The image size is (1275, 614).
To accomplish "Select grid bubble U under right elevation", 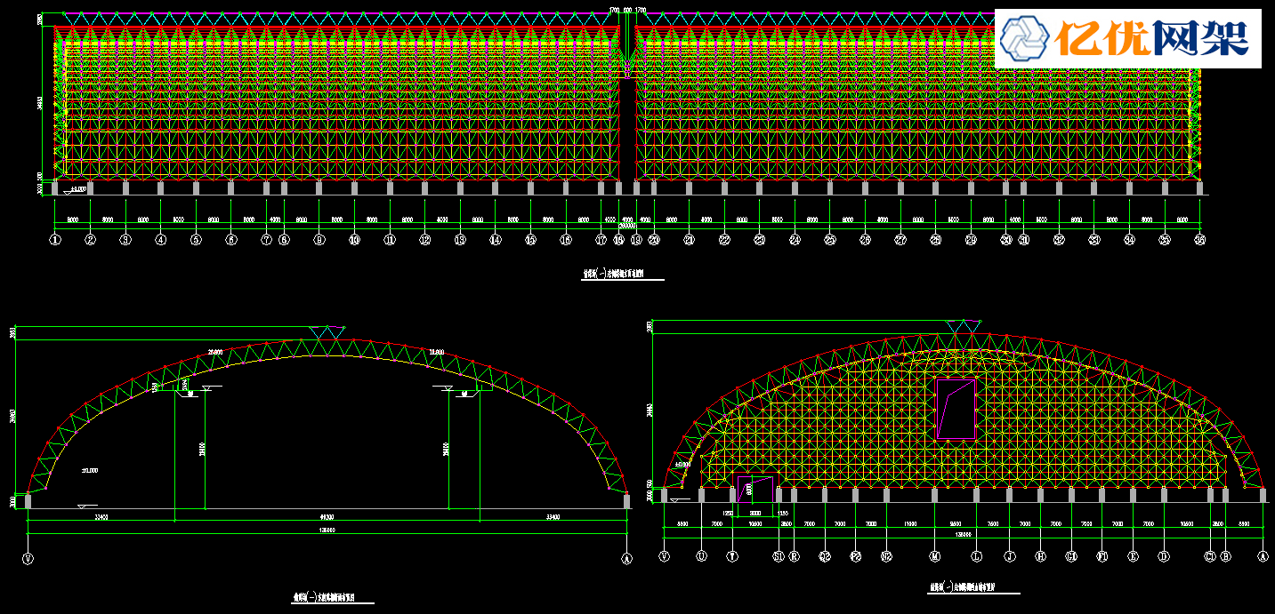I will 701,557.
